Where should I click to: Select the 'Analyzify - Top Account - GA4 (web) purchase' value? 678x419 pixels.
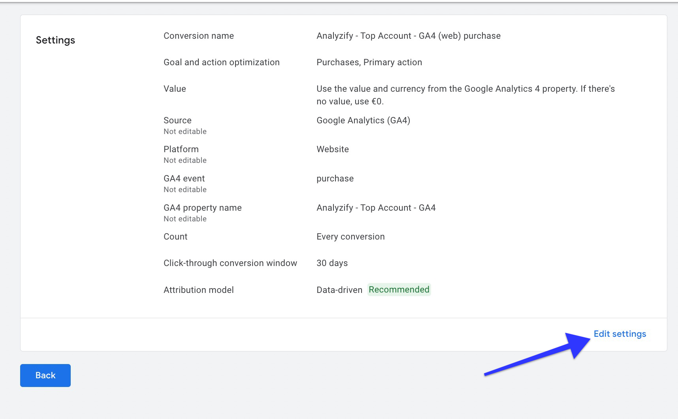[409, 36]
